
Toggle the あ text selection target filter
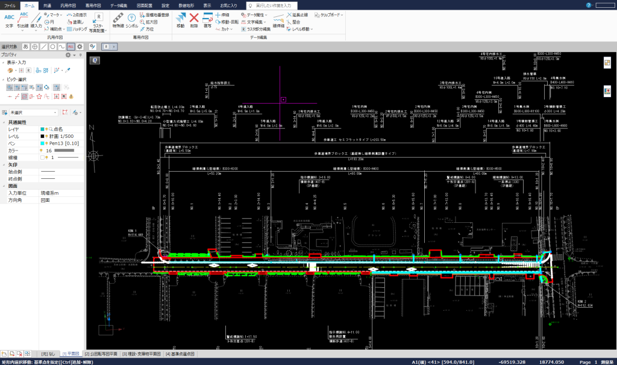pyautogui.click(x=25, y=46)
